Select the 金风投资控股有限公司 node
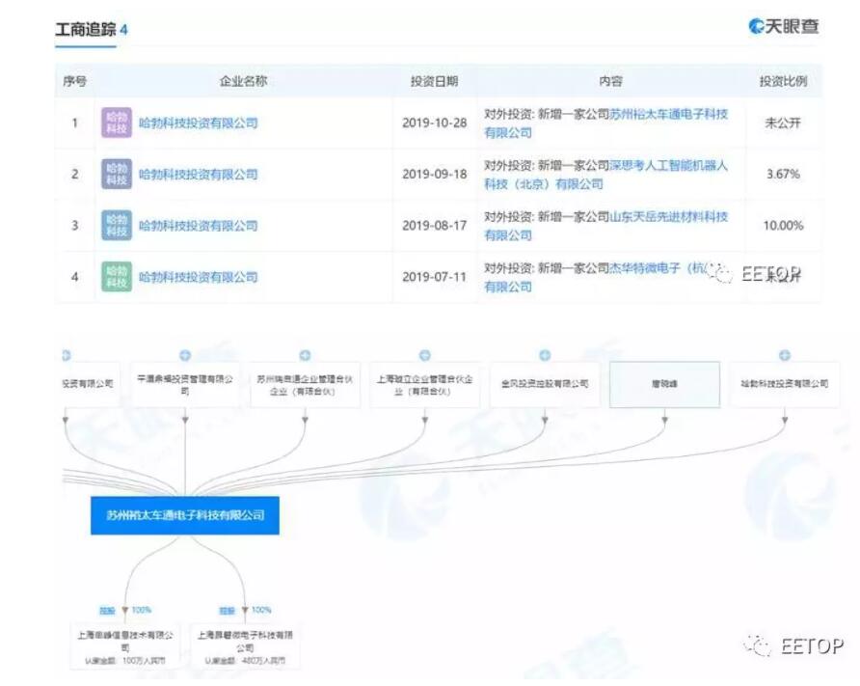 (x=545, y=384)
